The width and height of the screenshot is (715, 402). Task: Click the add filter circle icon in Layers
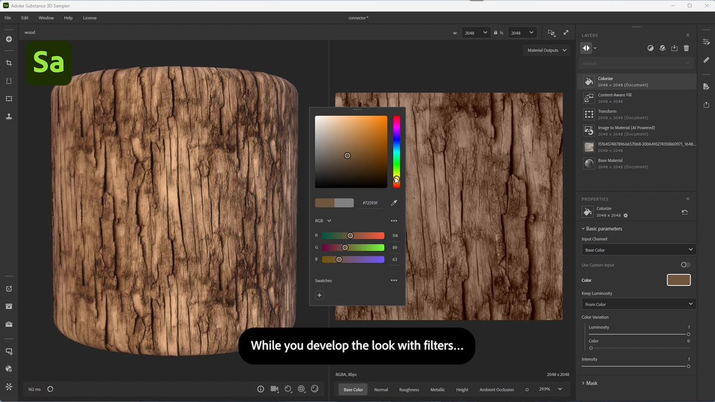pyautogui.click(x=651, y=48)
